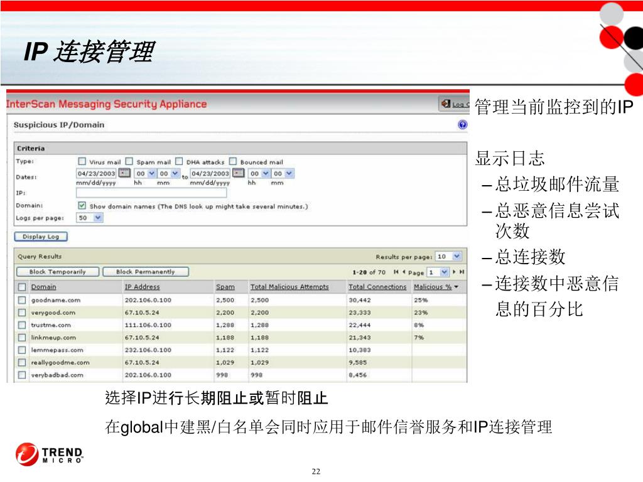643x482 pixels.
Task: Click the start date field 04/23/2003
Action: coord(96,173)
